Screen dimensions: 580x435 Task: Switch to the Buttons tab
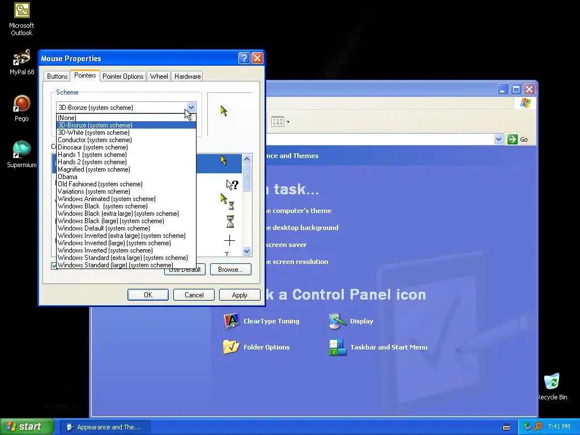coord(57,76)
